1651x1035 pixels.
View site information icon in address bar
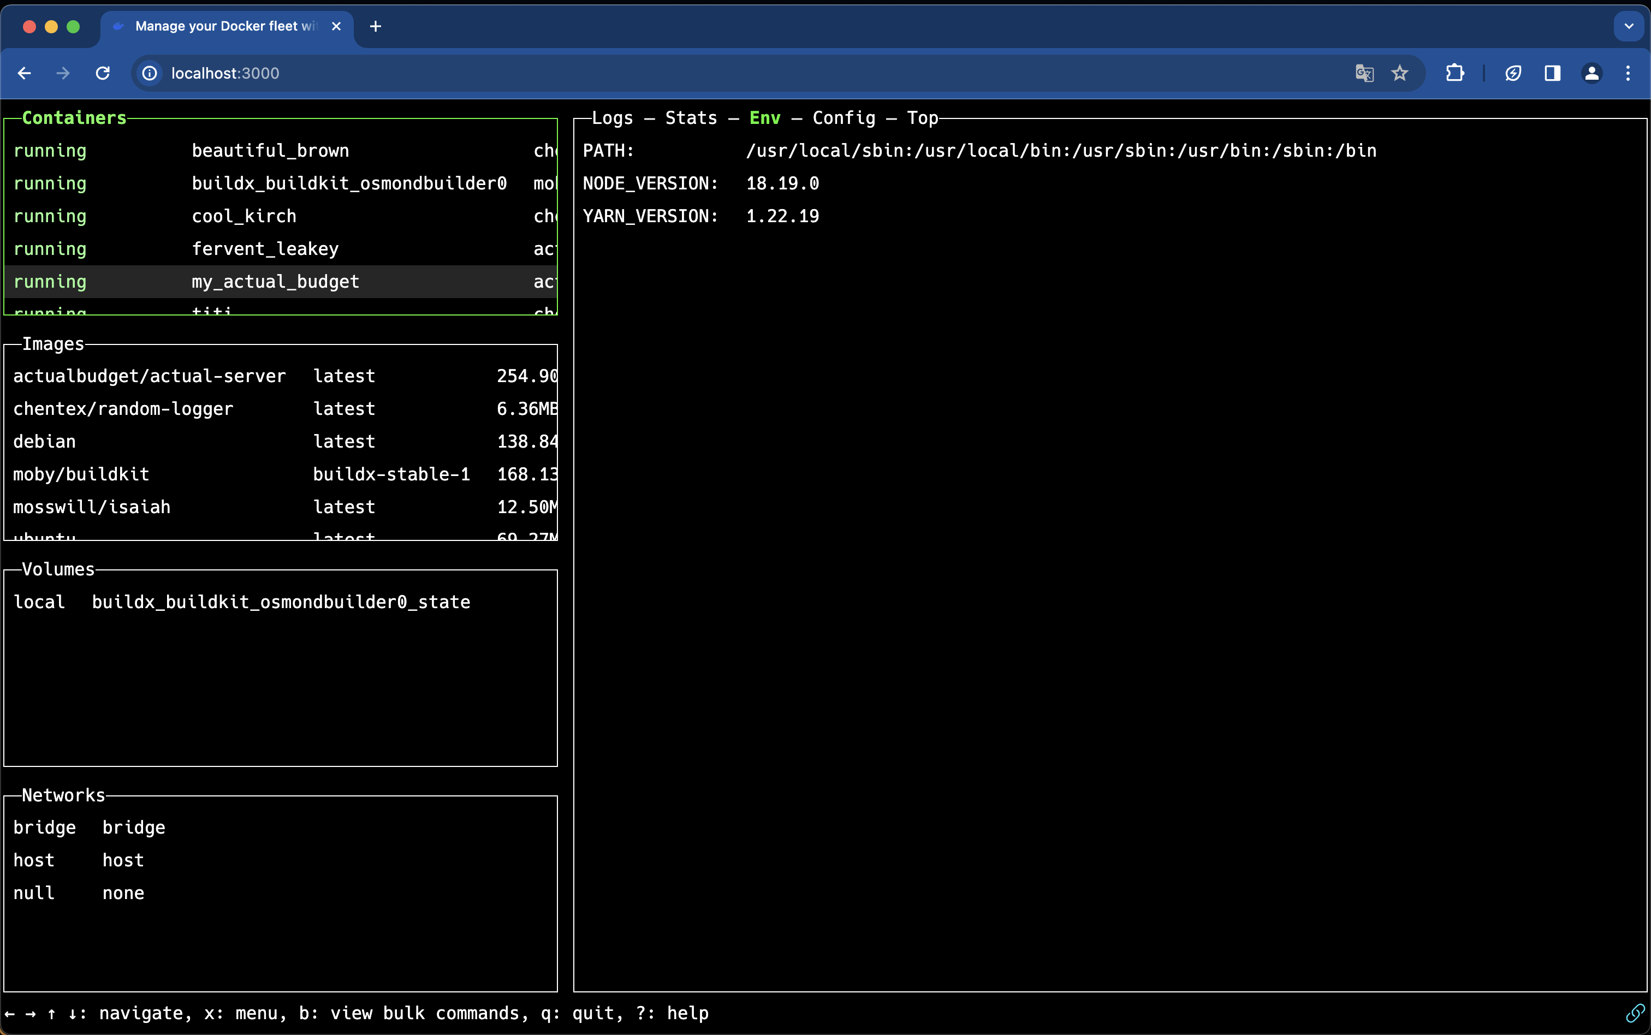click(149, 73)
